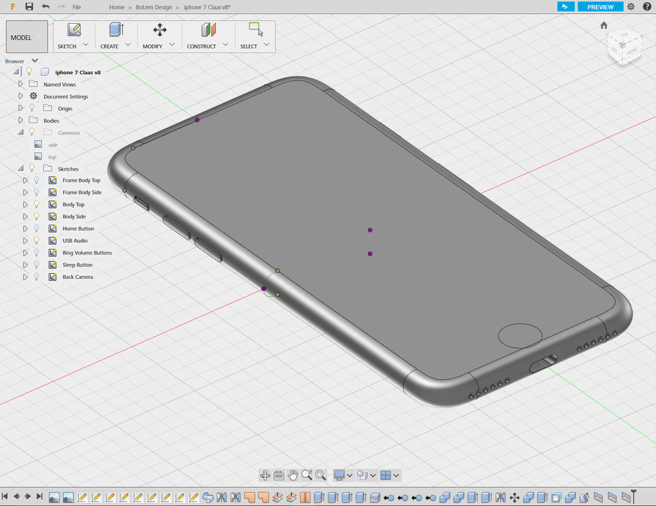
Task: Show the Home Button sketch via lightbulb
Action: [37, 228]
